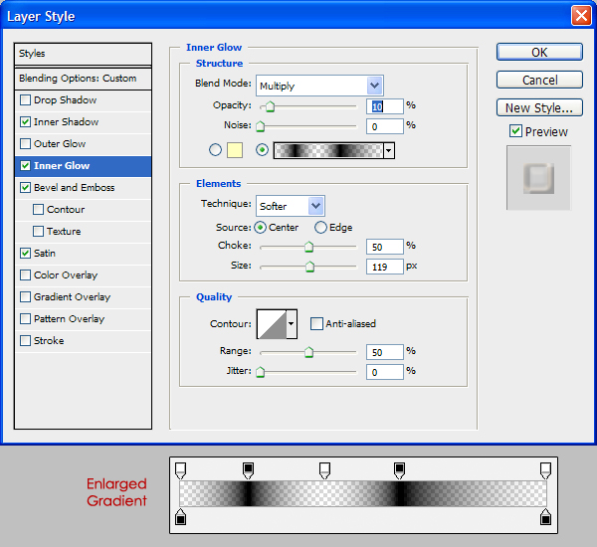Tick the Drop Shadow checkbox
Image resolution: width=597 pixels, height=547 pixels.
click(25, 100)
